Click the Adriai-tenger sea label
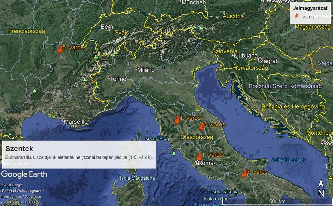333x206 pixels. click(288, 160)
